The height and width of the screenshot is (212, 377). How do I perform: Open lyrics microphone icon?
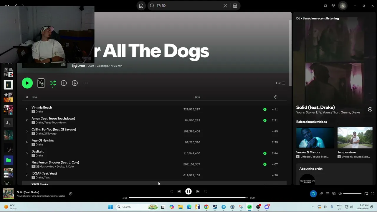tap(321, 194)
